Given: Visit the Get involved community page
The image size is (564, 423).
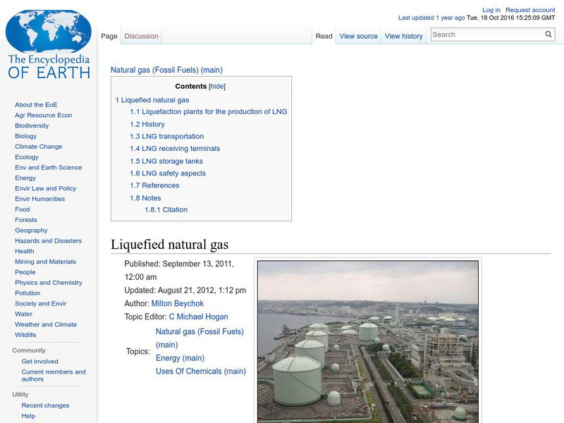Looking at the screenshot, I should click(x=39, y=360).
